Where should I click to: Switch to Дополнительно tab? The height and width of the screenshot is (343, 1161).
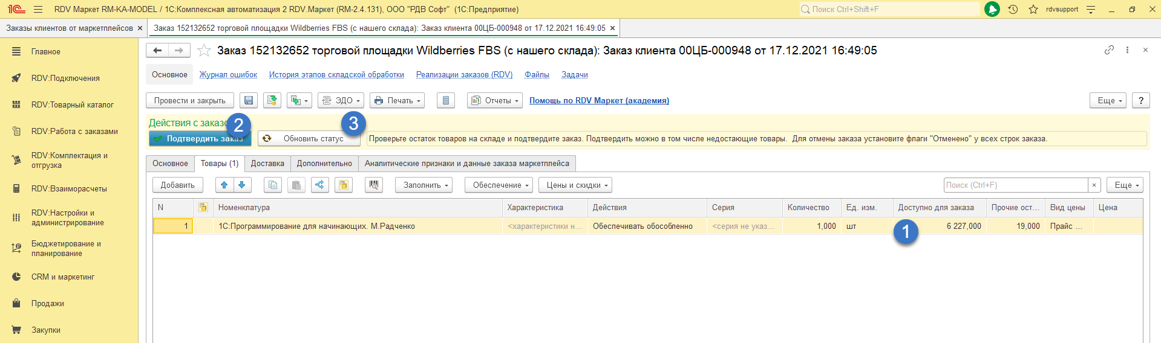click(324, 164)
